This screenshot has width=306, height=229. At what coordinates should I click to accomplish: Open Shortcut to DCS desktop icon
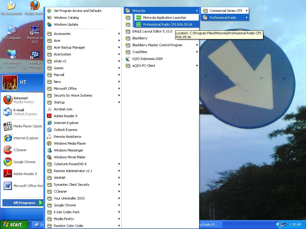coord(35,35)
